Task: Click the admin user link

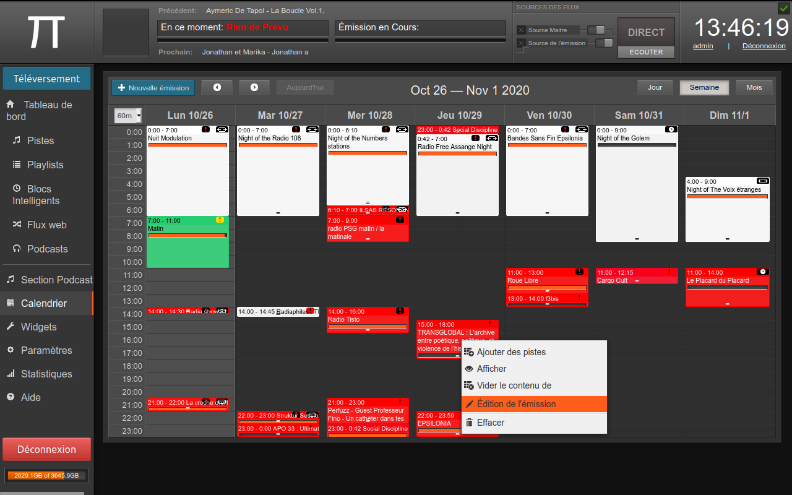Action: pyautogui.click(x=703, y=46)
